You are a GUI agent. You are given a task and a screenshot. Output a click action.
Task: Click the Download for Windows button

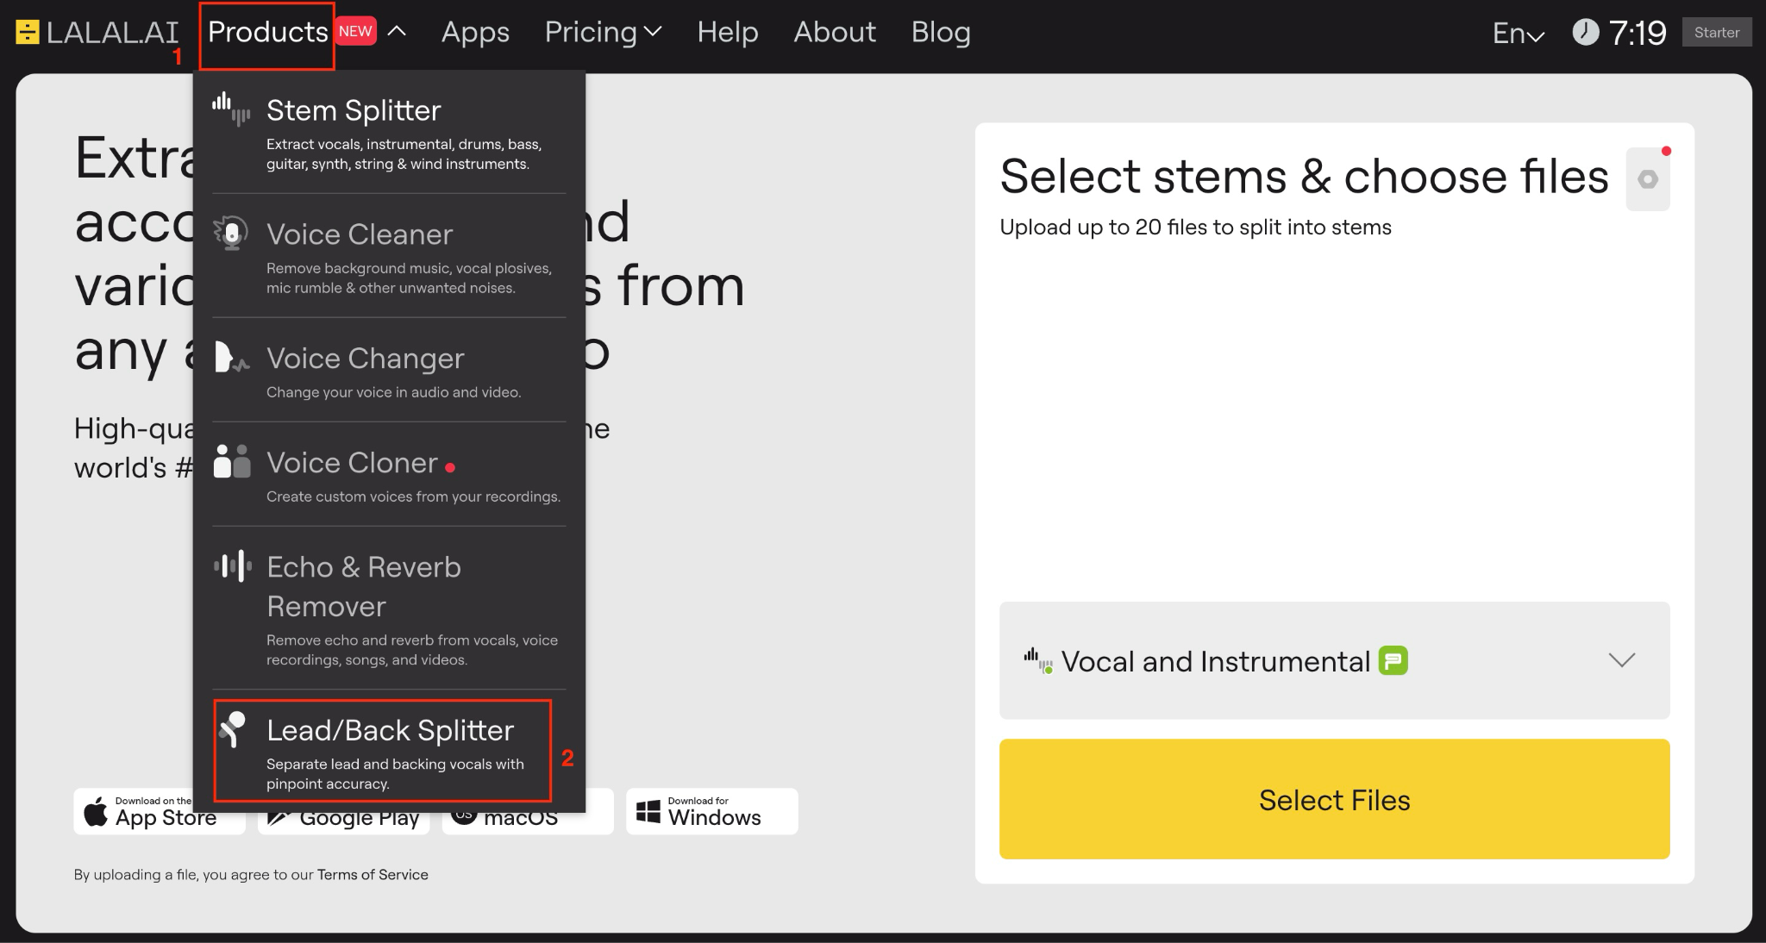coord(712,811)
